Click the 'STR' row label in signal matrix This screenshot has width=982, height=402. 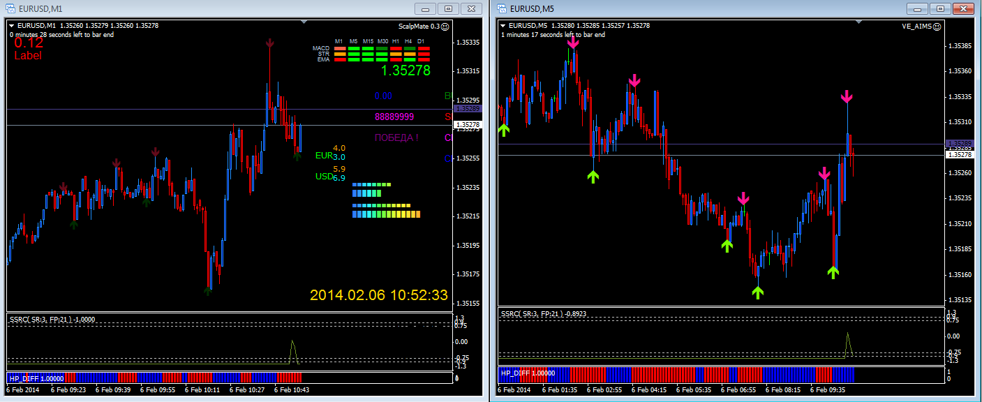(324, 54)
